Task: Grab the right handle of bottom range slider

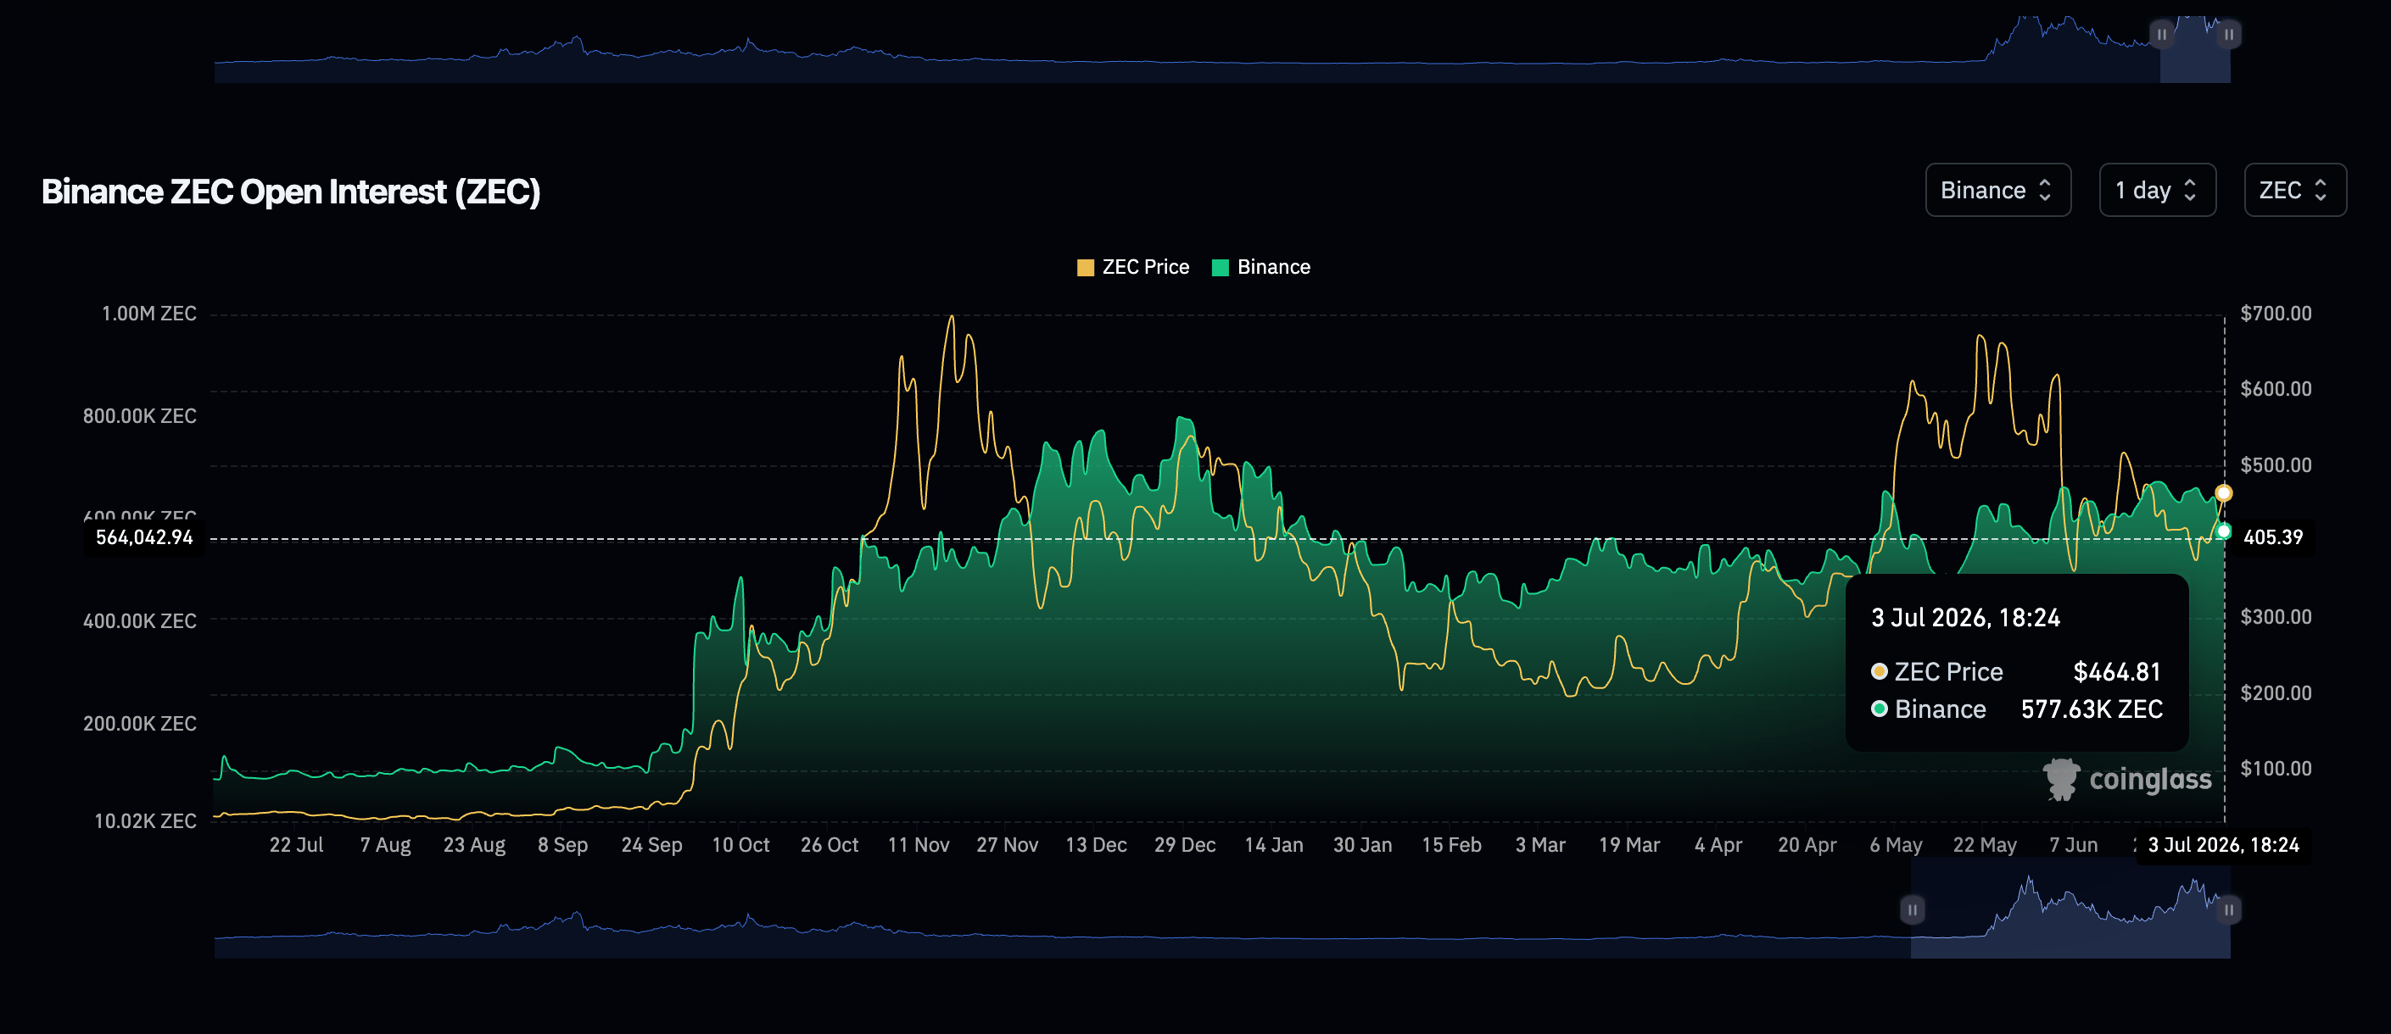Action: coord(2228,909)
